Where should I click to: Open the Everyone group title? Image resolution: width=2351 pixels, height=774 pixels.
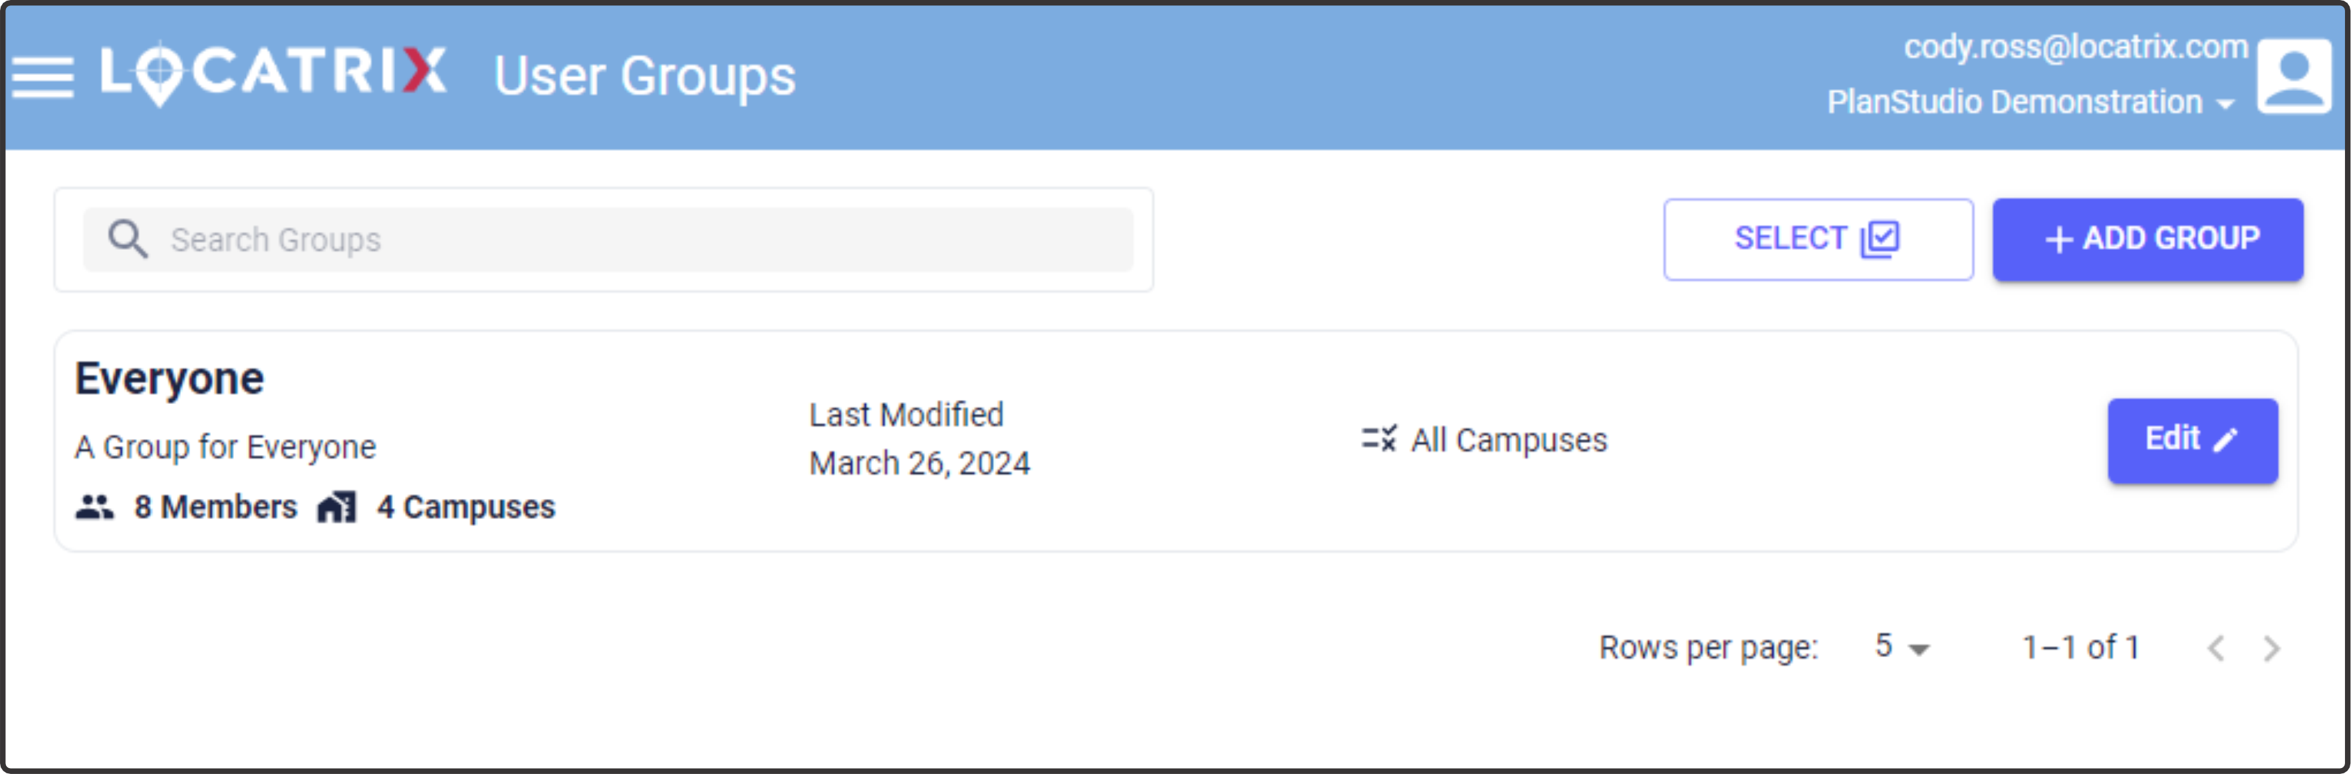coord(170,378)
